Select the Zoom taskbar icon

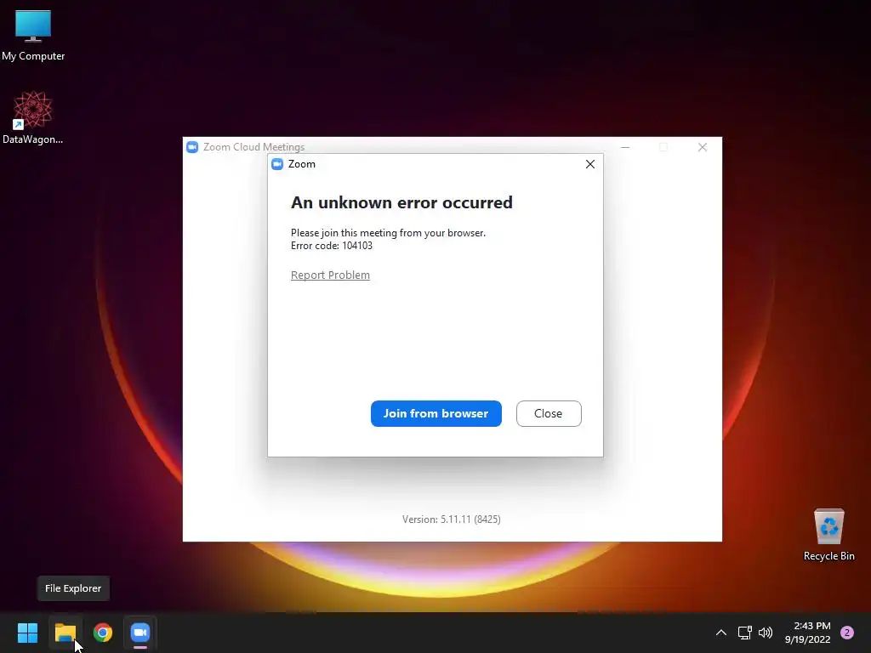pos(140,633)
